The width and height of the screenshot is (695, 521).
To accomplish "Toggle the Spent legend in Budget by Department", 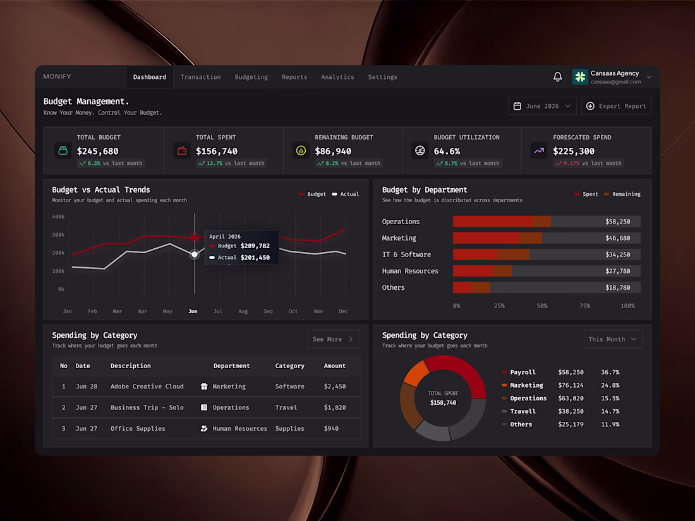I will (x=586, y=194).
